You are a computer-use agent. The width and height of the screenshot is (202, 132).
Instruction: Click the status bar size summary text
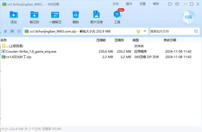click(31, 129)
